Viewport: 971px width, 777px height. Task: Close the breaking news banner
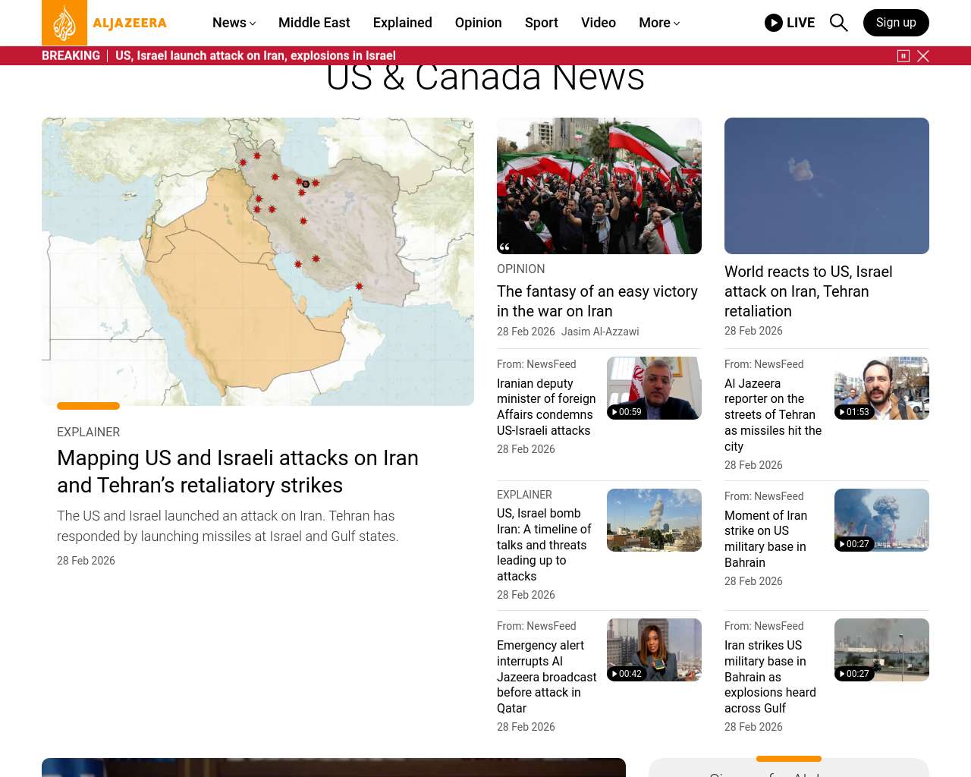pos(923,56)
